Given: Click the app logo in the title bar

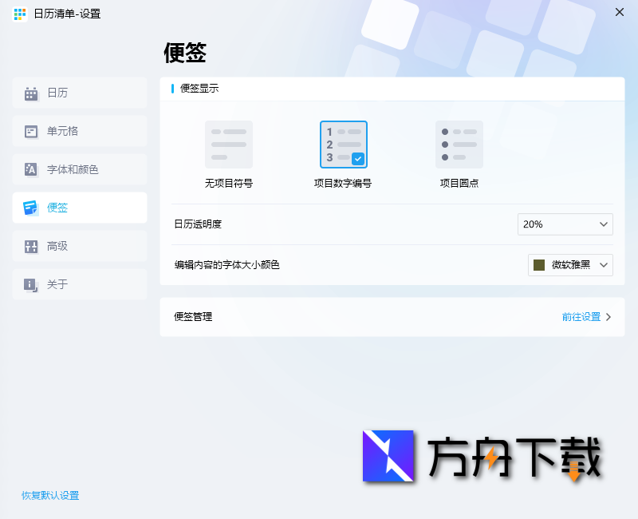Looking at the screenshot, I should pyautogui.click(x=19, y=14).
